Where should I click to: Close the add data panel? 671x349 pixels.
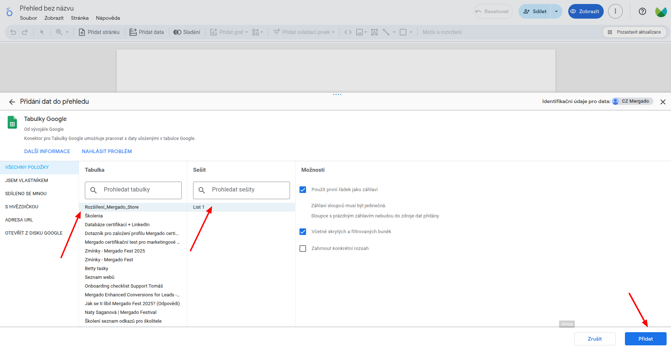pyautogui.click(x=663, y=102)
